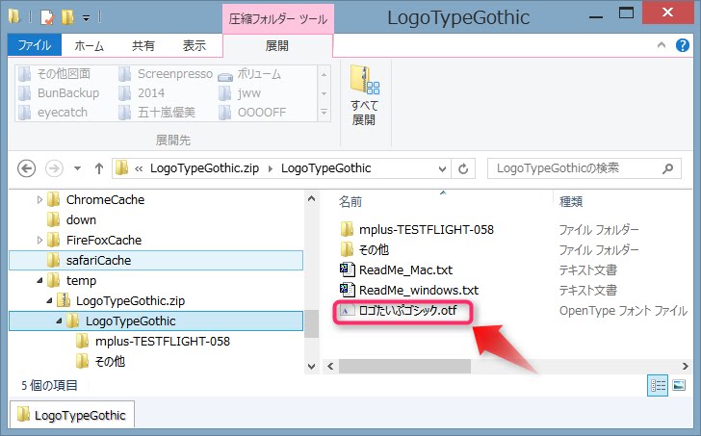Sort by the 種類 column header
701x436 pixels.
571,202
